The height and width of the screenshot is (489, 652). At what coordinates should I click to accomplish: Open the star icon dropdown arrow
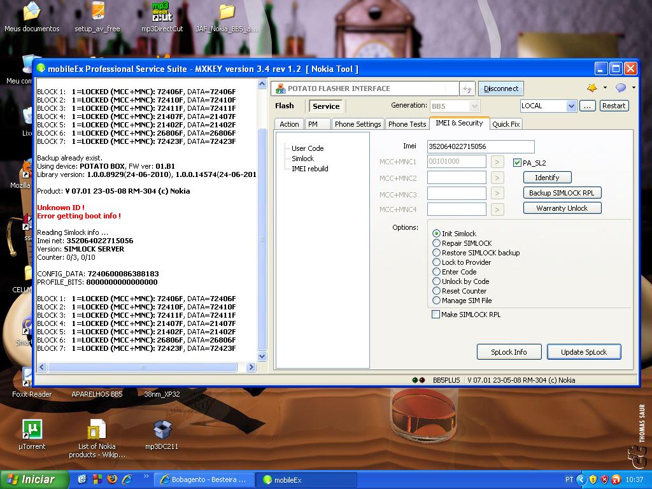tap(605, 88)
